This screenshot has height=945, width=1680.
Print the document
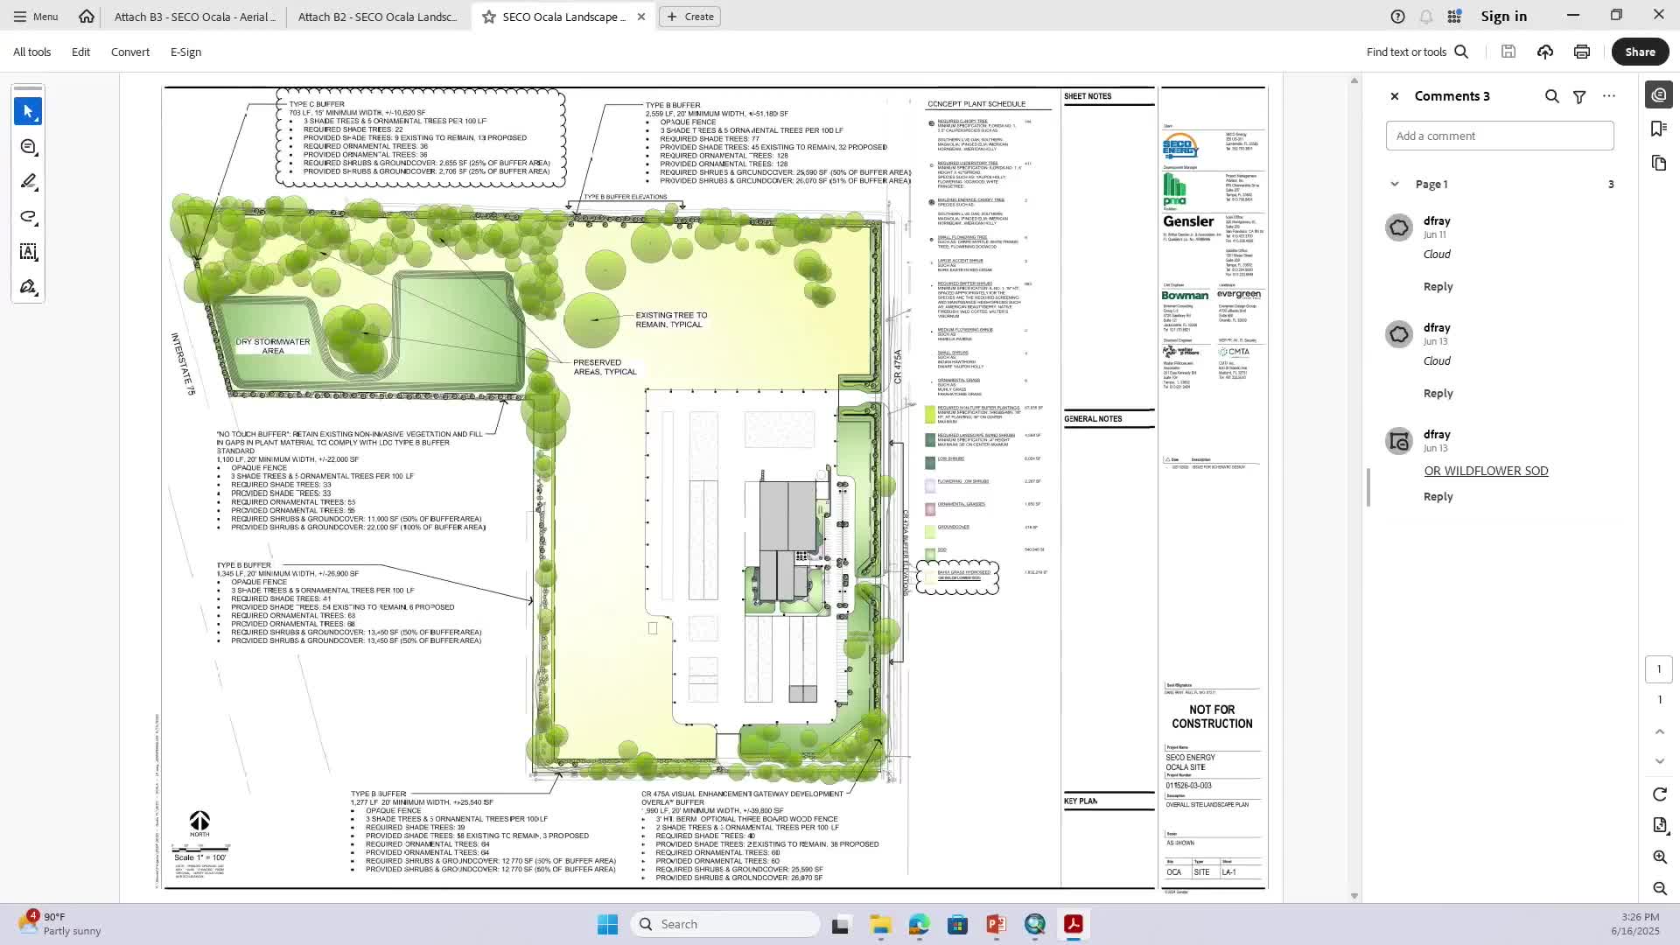(x=1581, y=52)
